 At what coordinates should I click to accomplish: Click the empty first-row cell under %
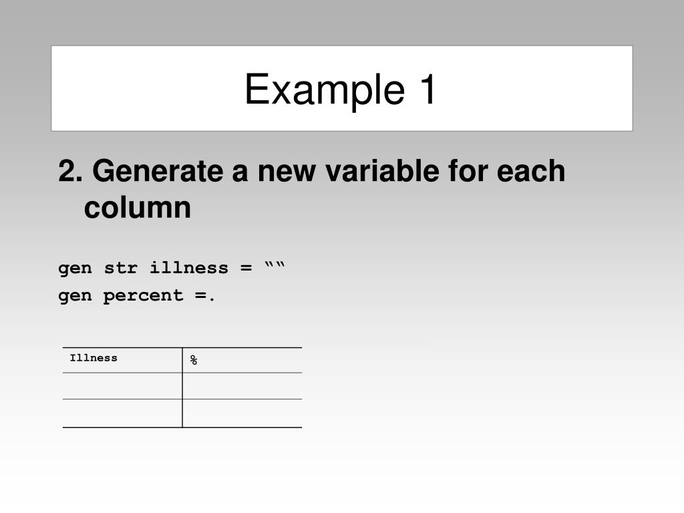point(242,386)
